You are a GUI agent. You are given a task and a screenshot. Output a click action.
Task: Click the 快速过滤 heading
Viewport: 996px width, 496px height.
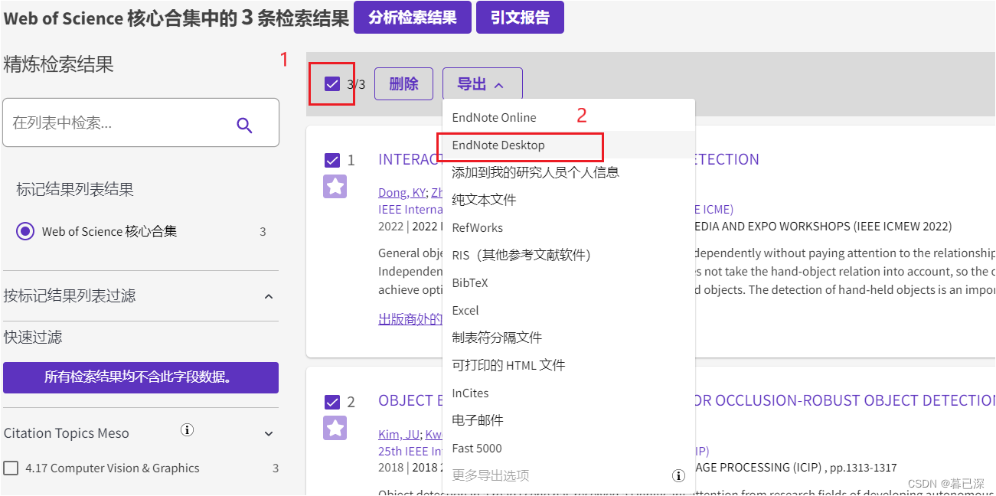33,337
